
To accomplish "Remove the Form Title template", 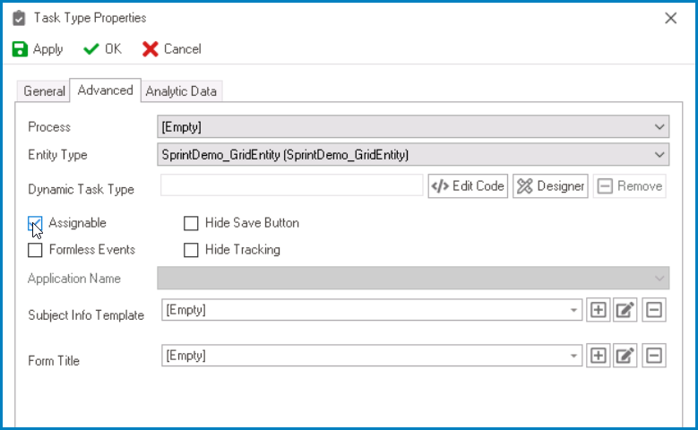I will tap(654, 356).
